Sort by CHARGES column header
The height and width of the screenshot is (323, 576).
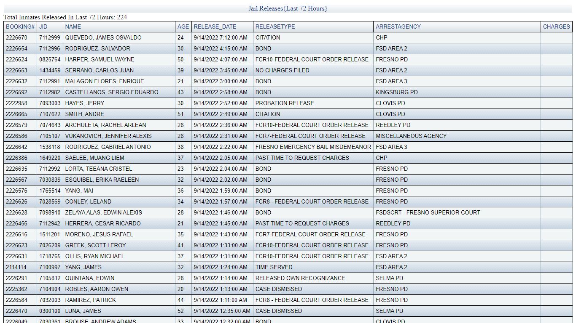pyautogui.click(x=556, y=26)
